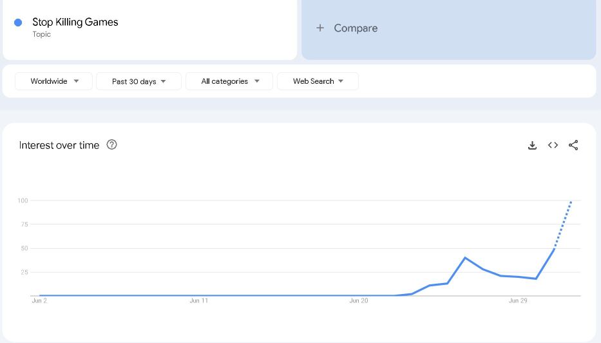
Task: Click the Jun 20 axis label
Action: click(x=359, y=301)
